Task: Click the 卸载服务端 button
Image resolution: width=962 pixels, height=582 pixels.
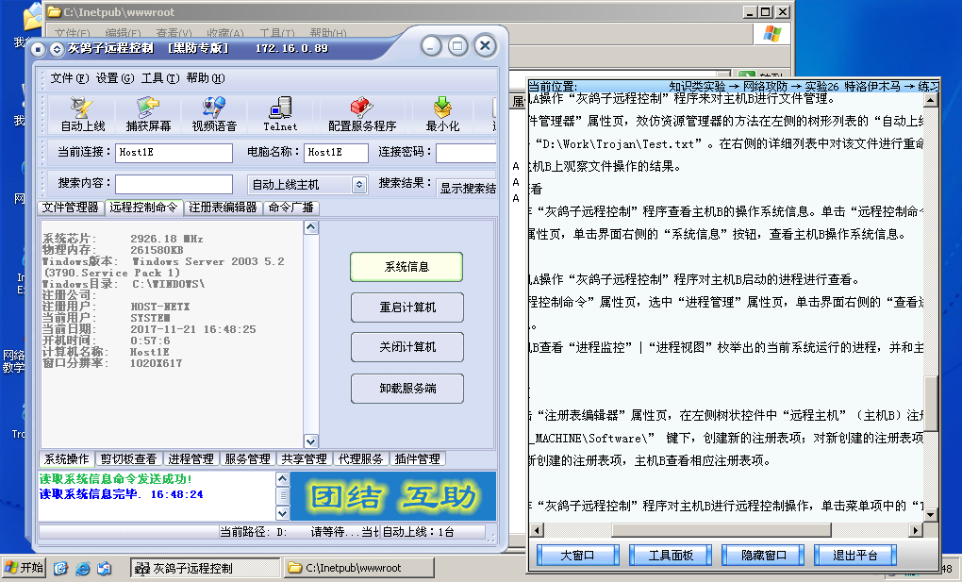Action: [406, 389]
